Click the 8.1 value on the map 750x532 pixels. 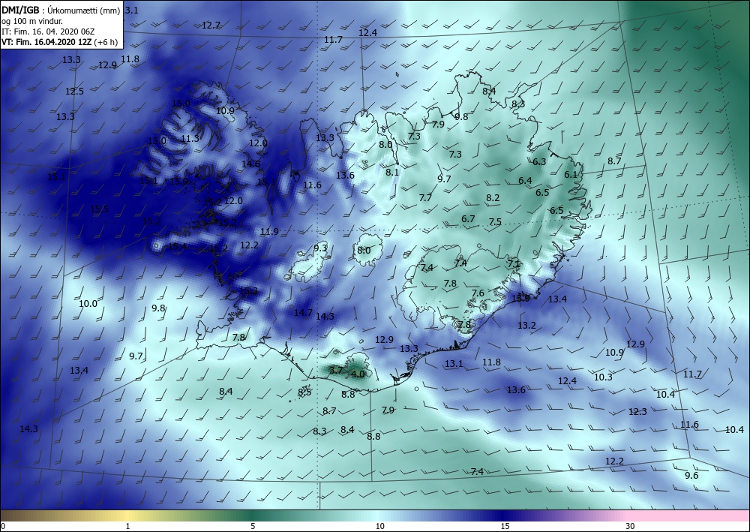392,172
